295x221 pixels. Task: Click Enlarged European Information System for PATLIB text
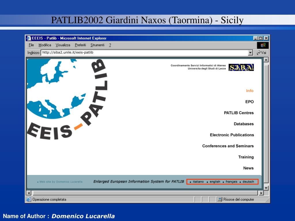click(x=139, y=182)
